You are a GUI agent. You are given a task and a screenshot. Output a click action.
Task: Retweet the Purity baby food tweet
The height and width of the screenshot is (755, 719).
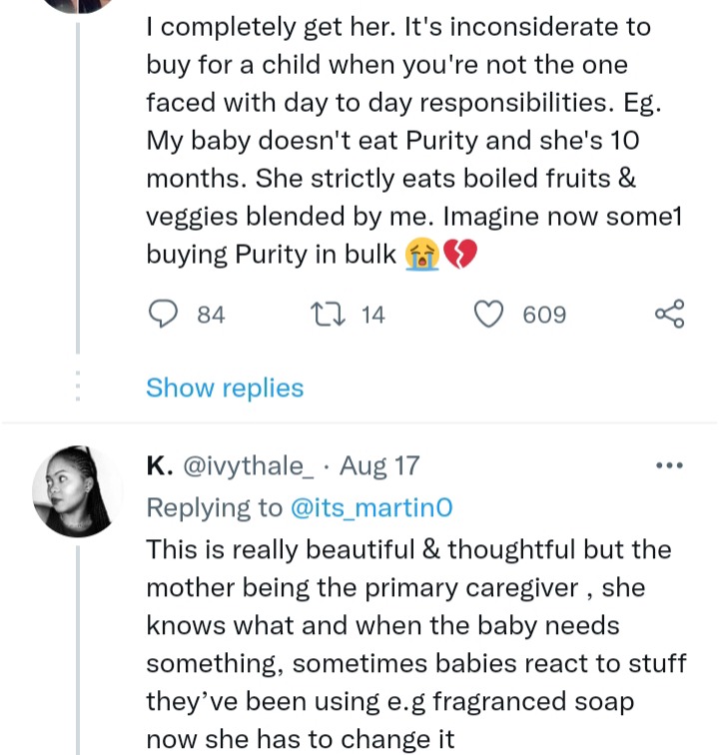(x=328, y=314)
